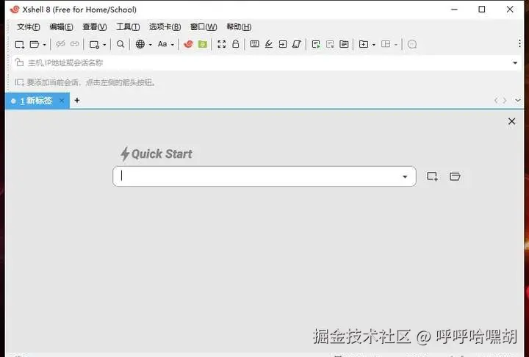
Task: Click the host/IP address bar field
Action: 266,62
